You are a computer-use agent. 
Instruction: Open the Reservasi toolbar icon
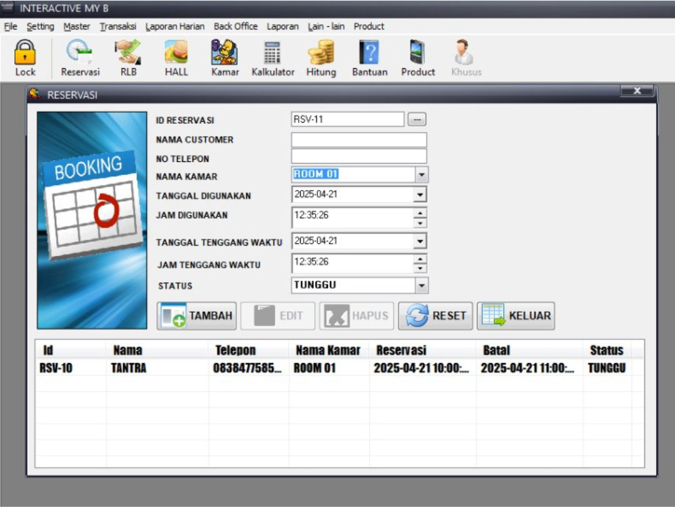(80, 53)
